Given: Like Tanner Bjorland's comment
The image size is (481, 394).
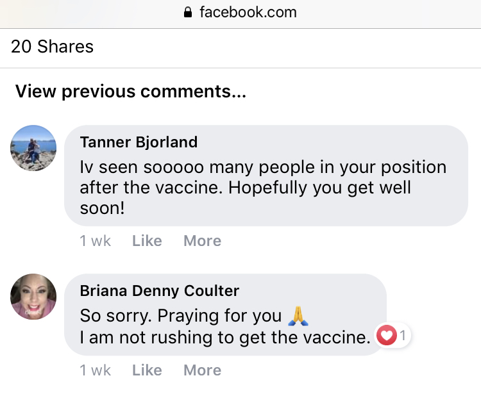Looking at the screenshot, I should 147,241.
